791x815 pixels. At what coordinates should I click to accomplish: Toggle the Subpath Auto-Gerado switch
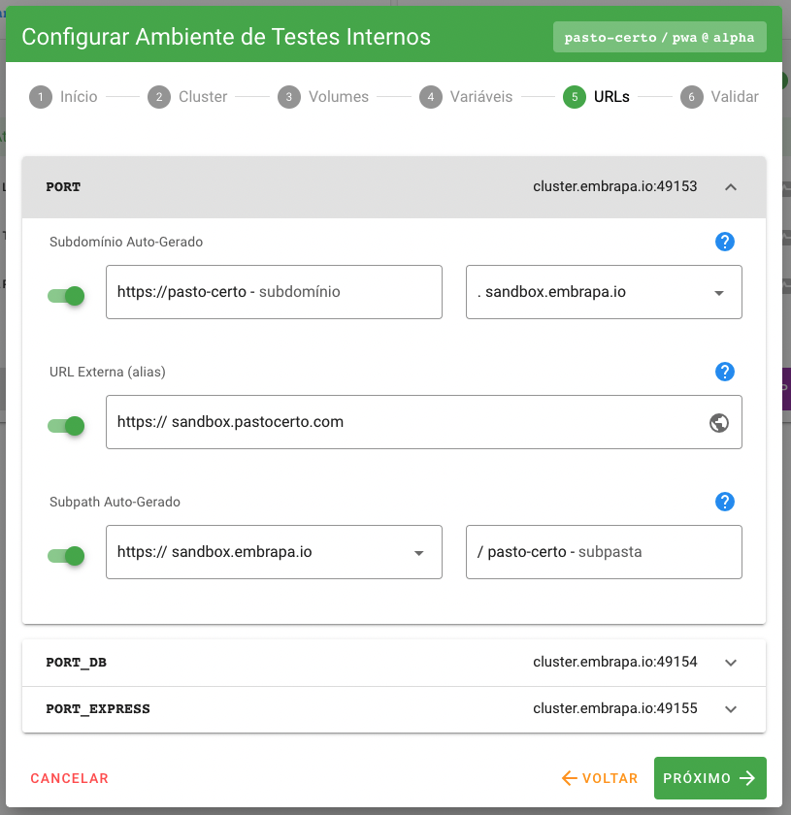pos(66,556)
